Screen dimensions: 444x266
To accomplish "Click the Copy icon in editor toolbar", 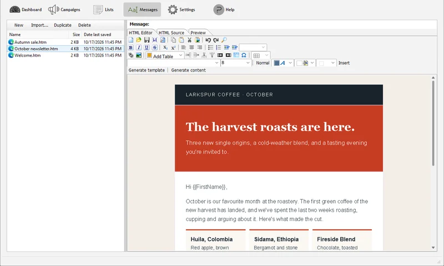I will pyautogui.click(x=173, y=40).
